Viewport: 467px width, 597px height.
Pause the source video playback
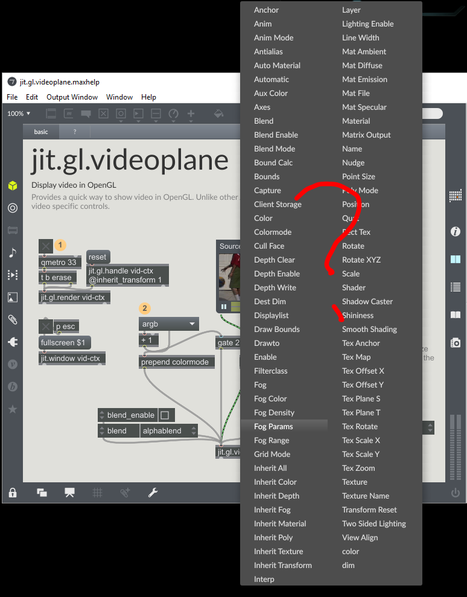(x=224, y=307)
